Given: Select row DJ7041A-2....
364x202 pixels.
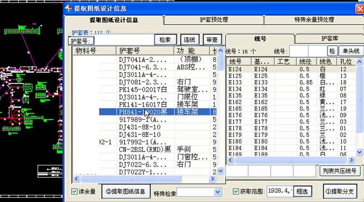Looking at the screenshot, I should click(x=144, y=60).
